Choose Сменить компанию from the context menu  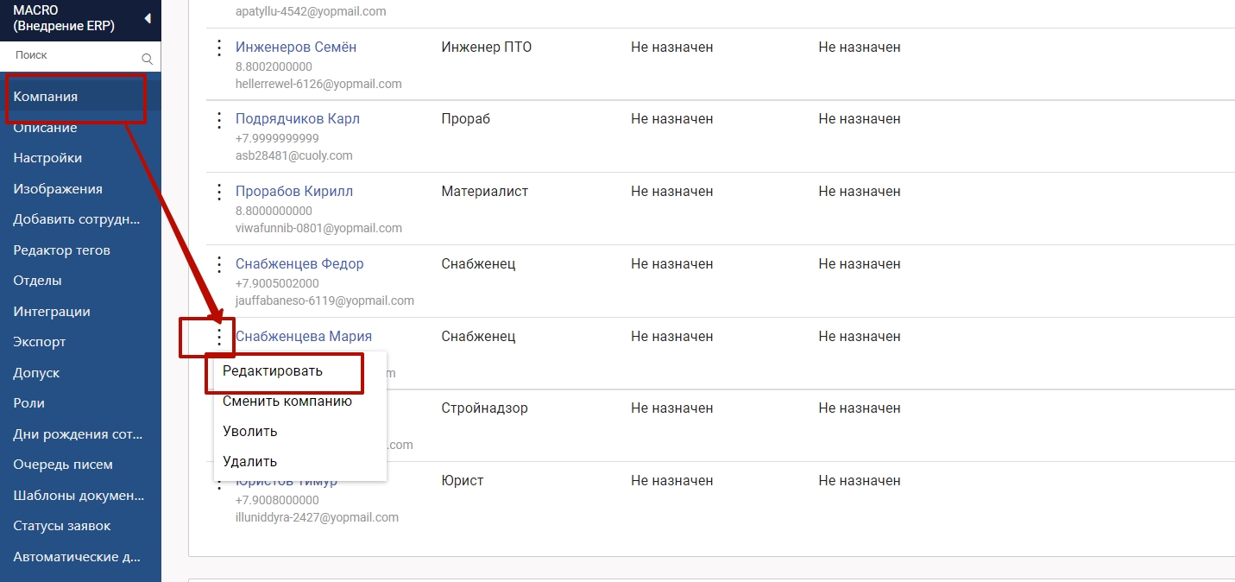pos(287,402)
